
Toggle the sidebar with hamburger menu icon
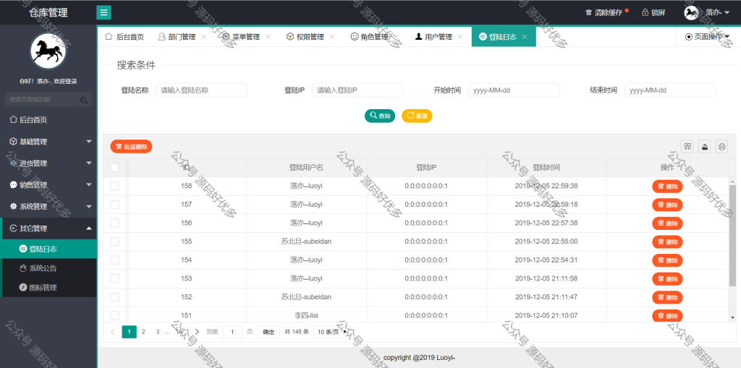pyautogui.click(x=104, y=12)
